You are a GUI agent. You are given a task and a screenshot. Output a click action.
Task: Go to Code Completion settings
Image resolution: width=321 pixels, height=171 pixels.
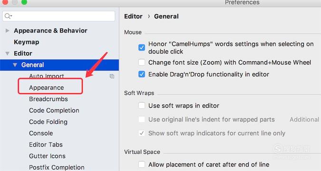tap(54, 111)
